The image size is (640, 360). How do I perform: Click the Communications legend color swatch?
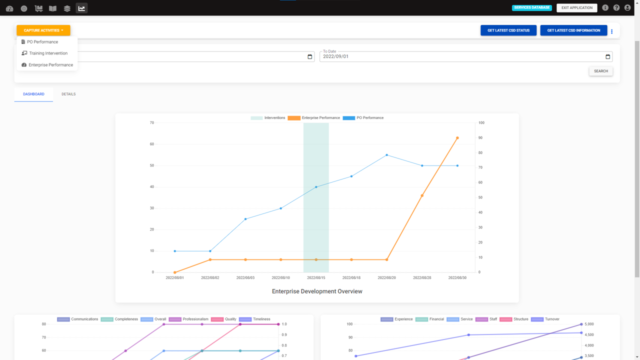coord(63,319)
